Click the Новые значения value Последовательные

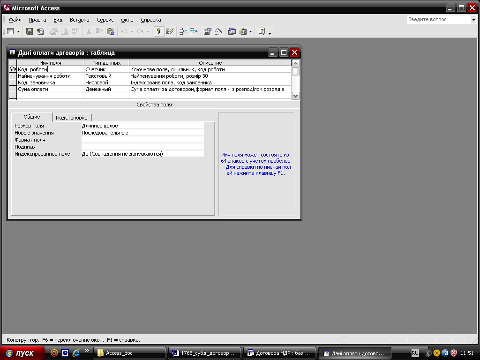142,133
